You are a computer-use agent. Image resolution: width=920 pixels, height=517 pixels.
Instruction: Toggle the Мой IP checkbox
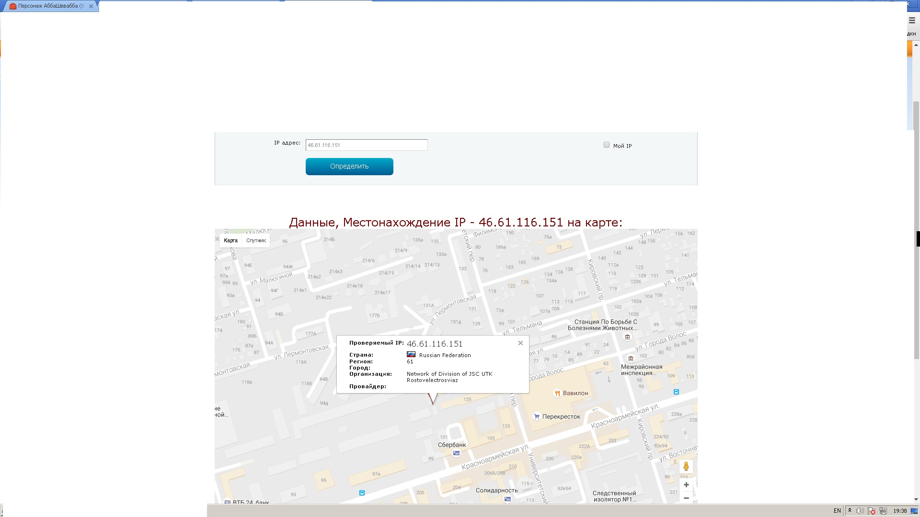[607, 145]
